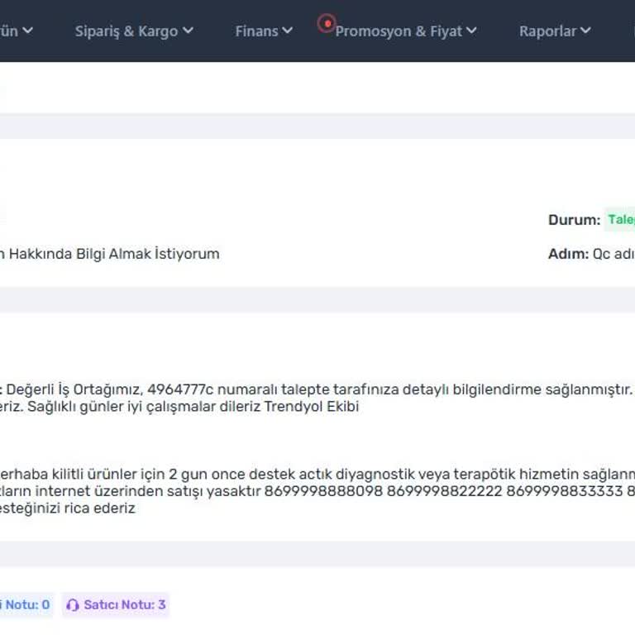Click the kilitli ürünler message line
This screenshot has height=635, width=635.
pyautogui.click(x=317, y=475)
